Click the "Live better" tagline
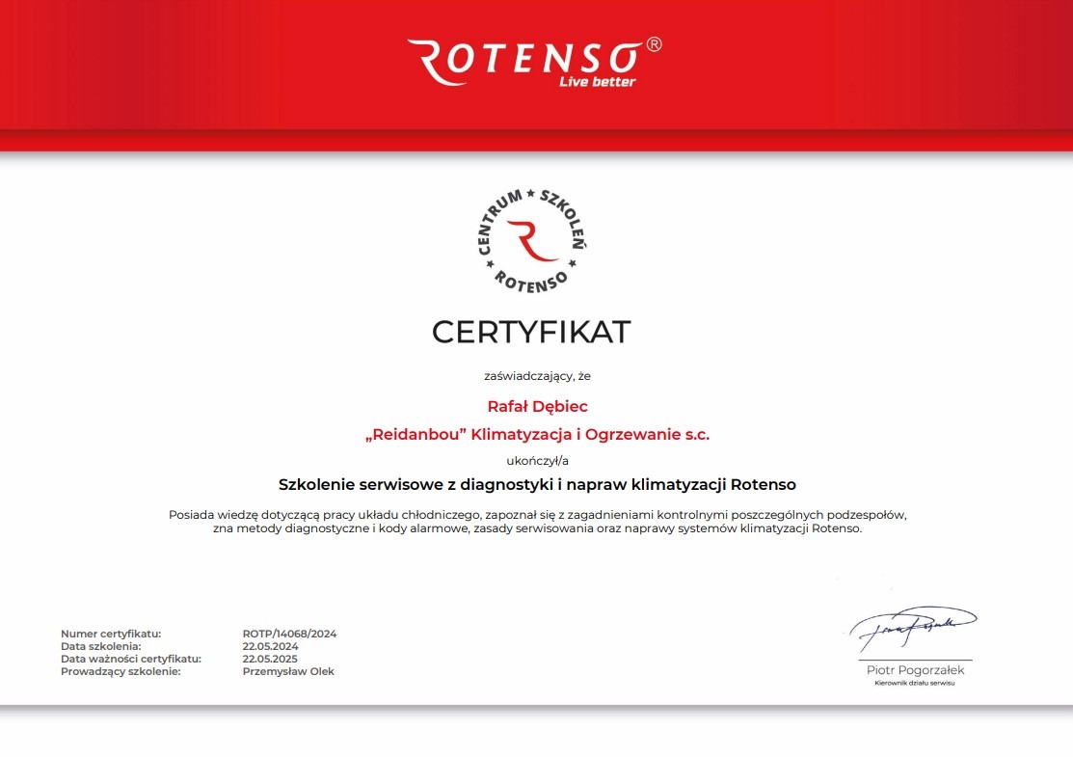The image size is (1073, 757). tap(598, 82)
